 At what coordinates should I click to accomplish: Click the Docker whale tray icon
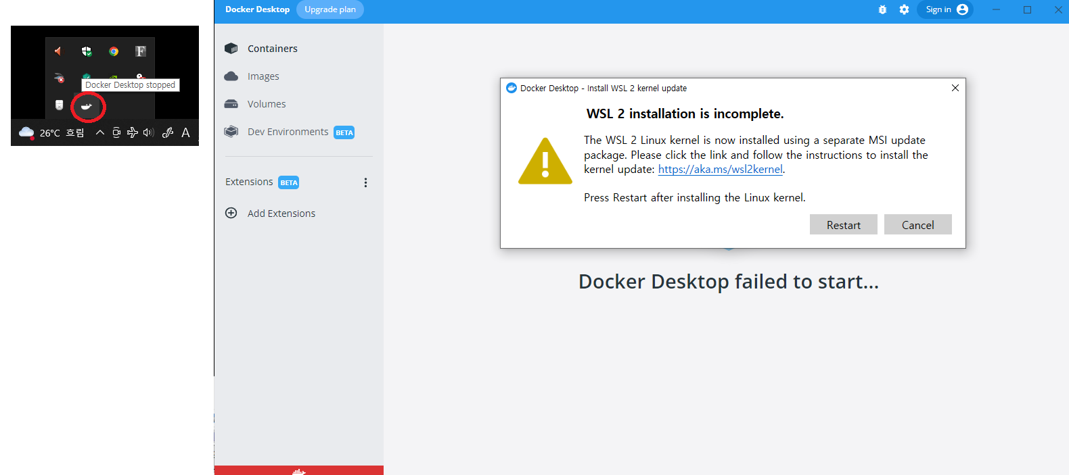(87, 106)
